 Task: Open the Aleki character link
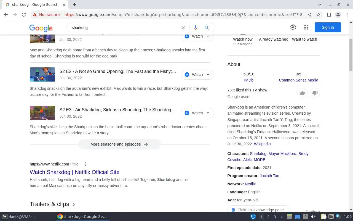pyautogui.click(x=247, y=160)
